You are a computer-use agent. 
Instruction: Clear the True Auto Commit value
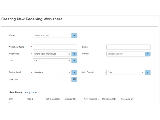(x=143, y=73)
